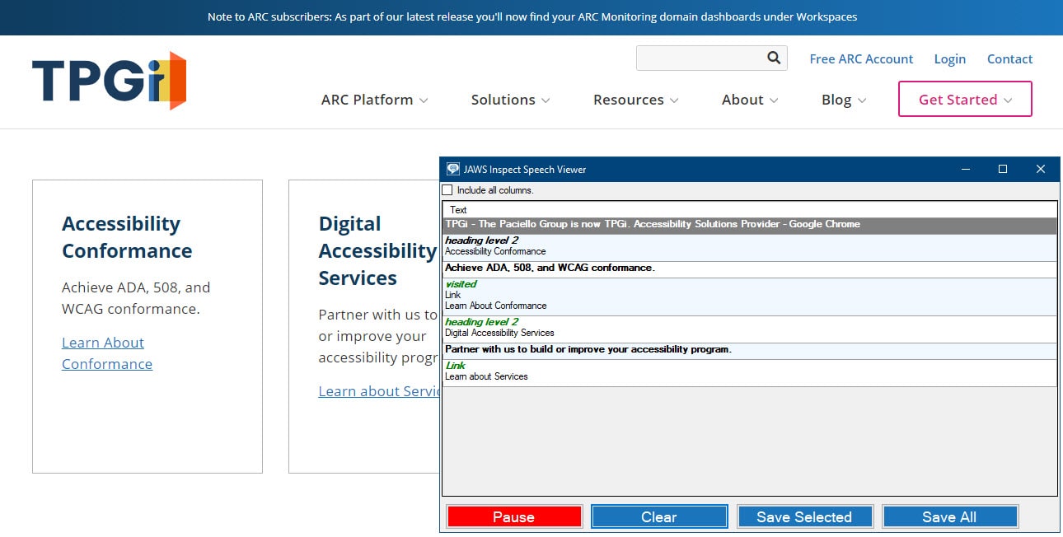
Task: Click the ARC subscribers note banner text
Action: click(x=532, y=16)
